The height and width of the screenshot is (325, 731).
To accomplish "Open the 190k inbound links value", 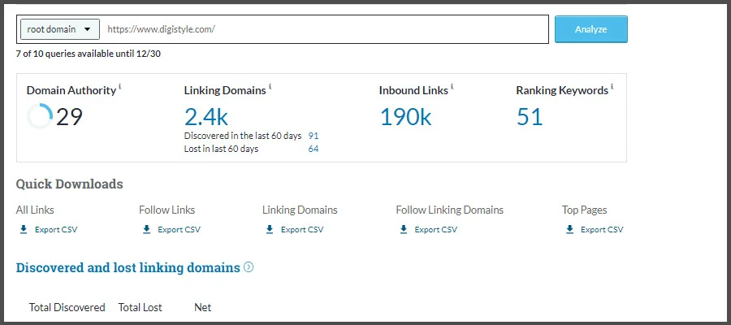I will pyautogui.click(x=405, y=116).
